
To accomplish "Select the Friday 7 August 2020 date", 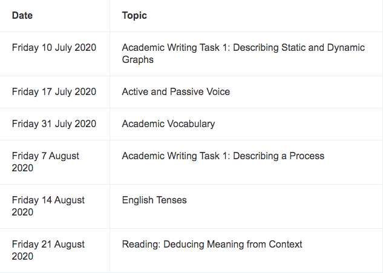I will [x=45, y=162].
